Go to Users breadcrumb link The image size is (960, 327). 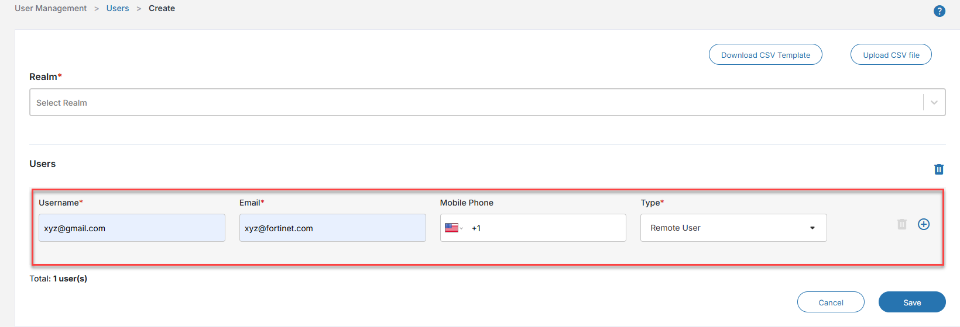coord(118,8)
